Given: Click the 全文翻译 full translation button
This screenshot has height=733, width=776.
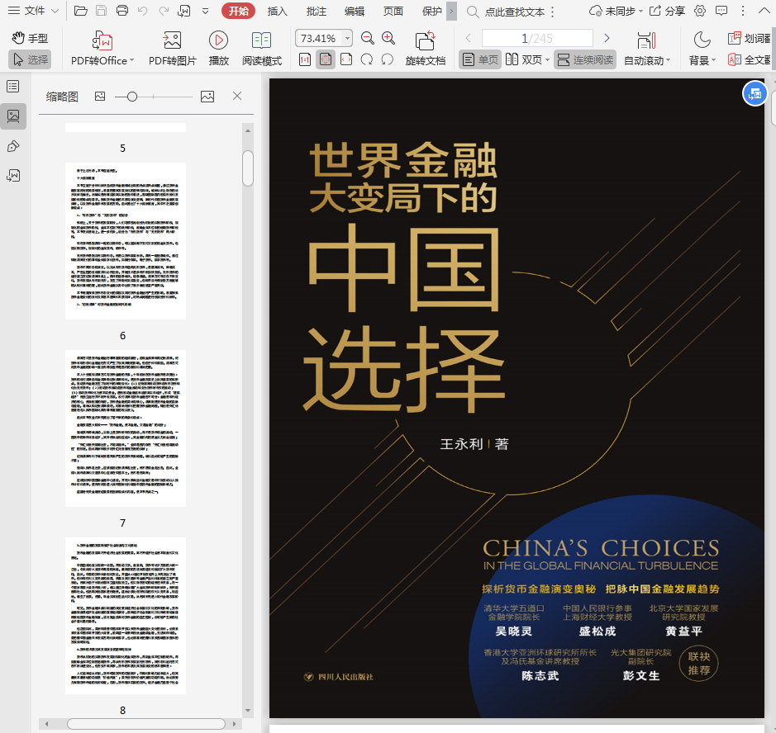Looking at the screenshot, I should (749, 59).
